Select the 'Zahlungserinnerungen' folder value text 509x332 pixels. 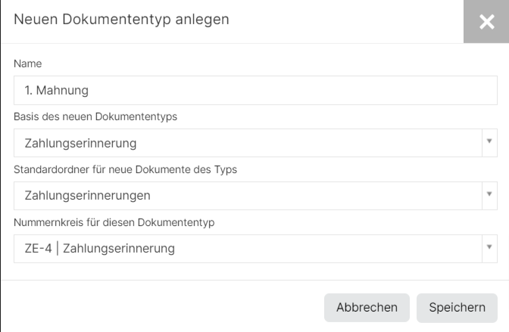click(x=87, y=196)
